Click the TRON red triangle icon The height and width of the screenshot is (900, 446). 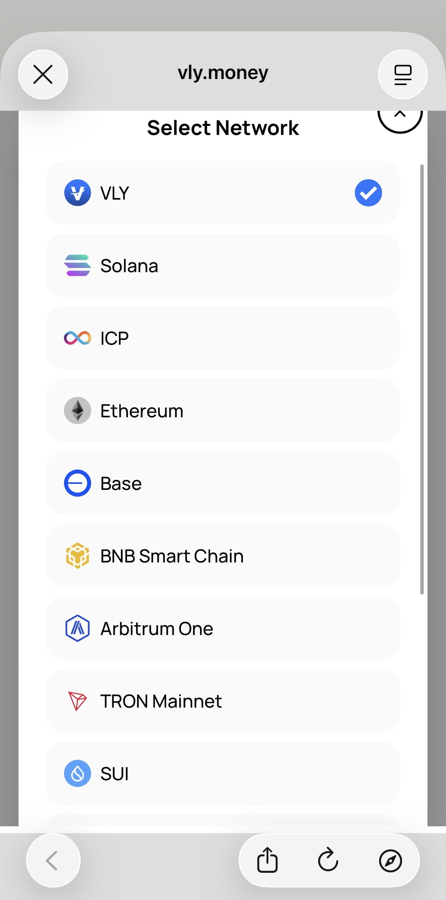point(78,701)
